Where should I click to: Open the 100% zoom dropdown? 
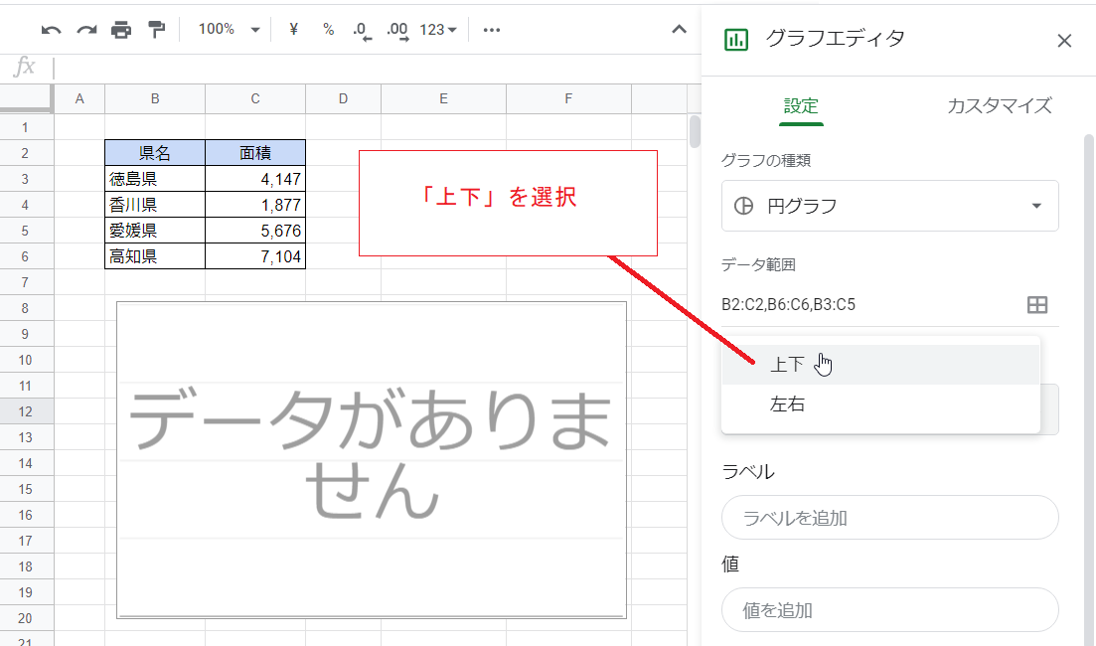[229, 30]
